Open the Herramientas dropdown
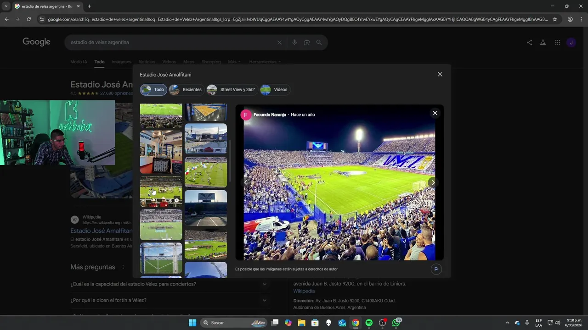Viewport: 588px width, 330px height. (265, 62)
